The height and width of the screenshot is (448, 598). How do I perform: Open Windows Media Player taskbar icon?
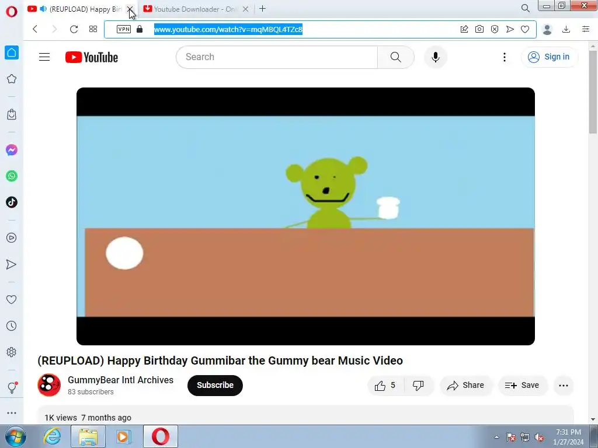click(124, 436)
